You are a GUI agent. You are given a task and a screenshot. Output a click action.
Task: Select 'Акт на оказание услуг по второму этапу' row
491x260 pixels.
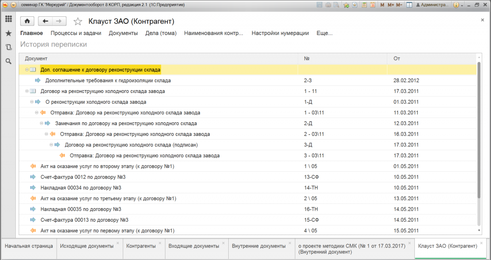[248, 166]
